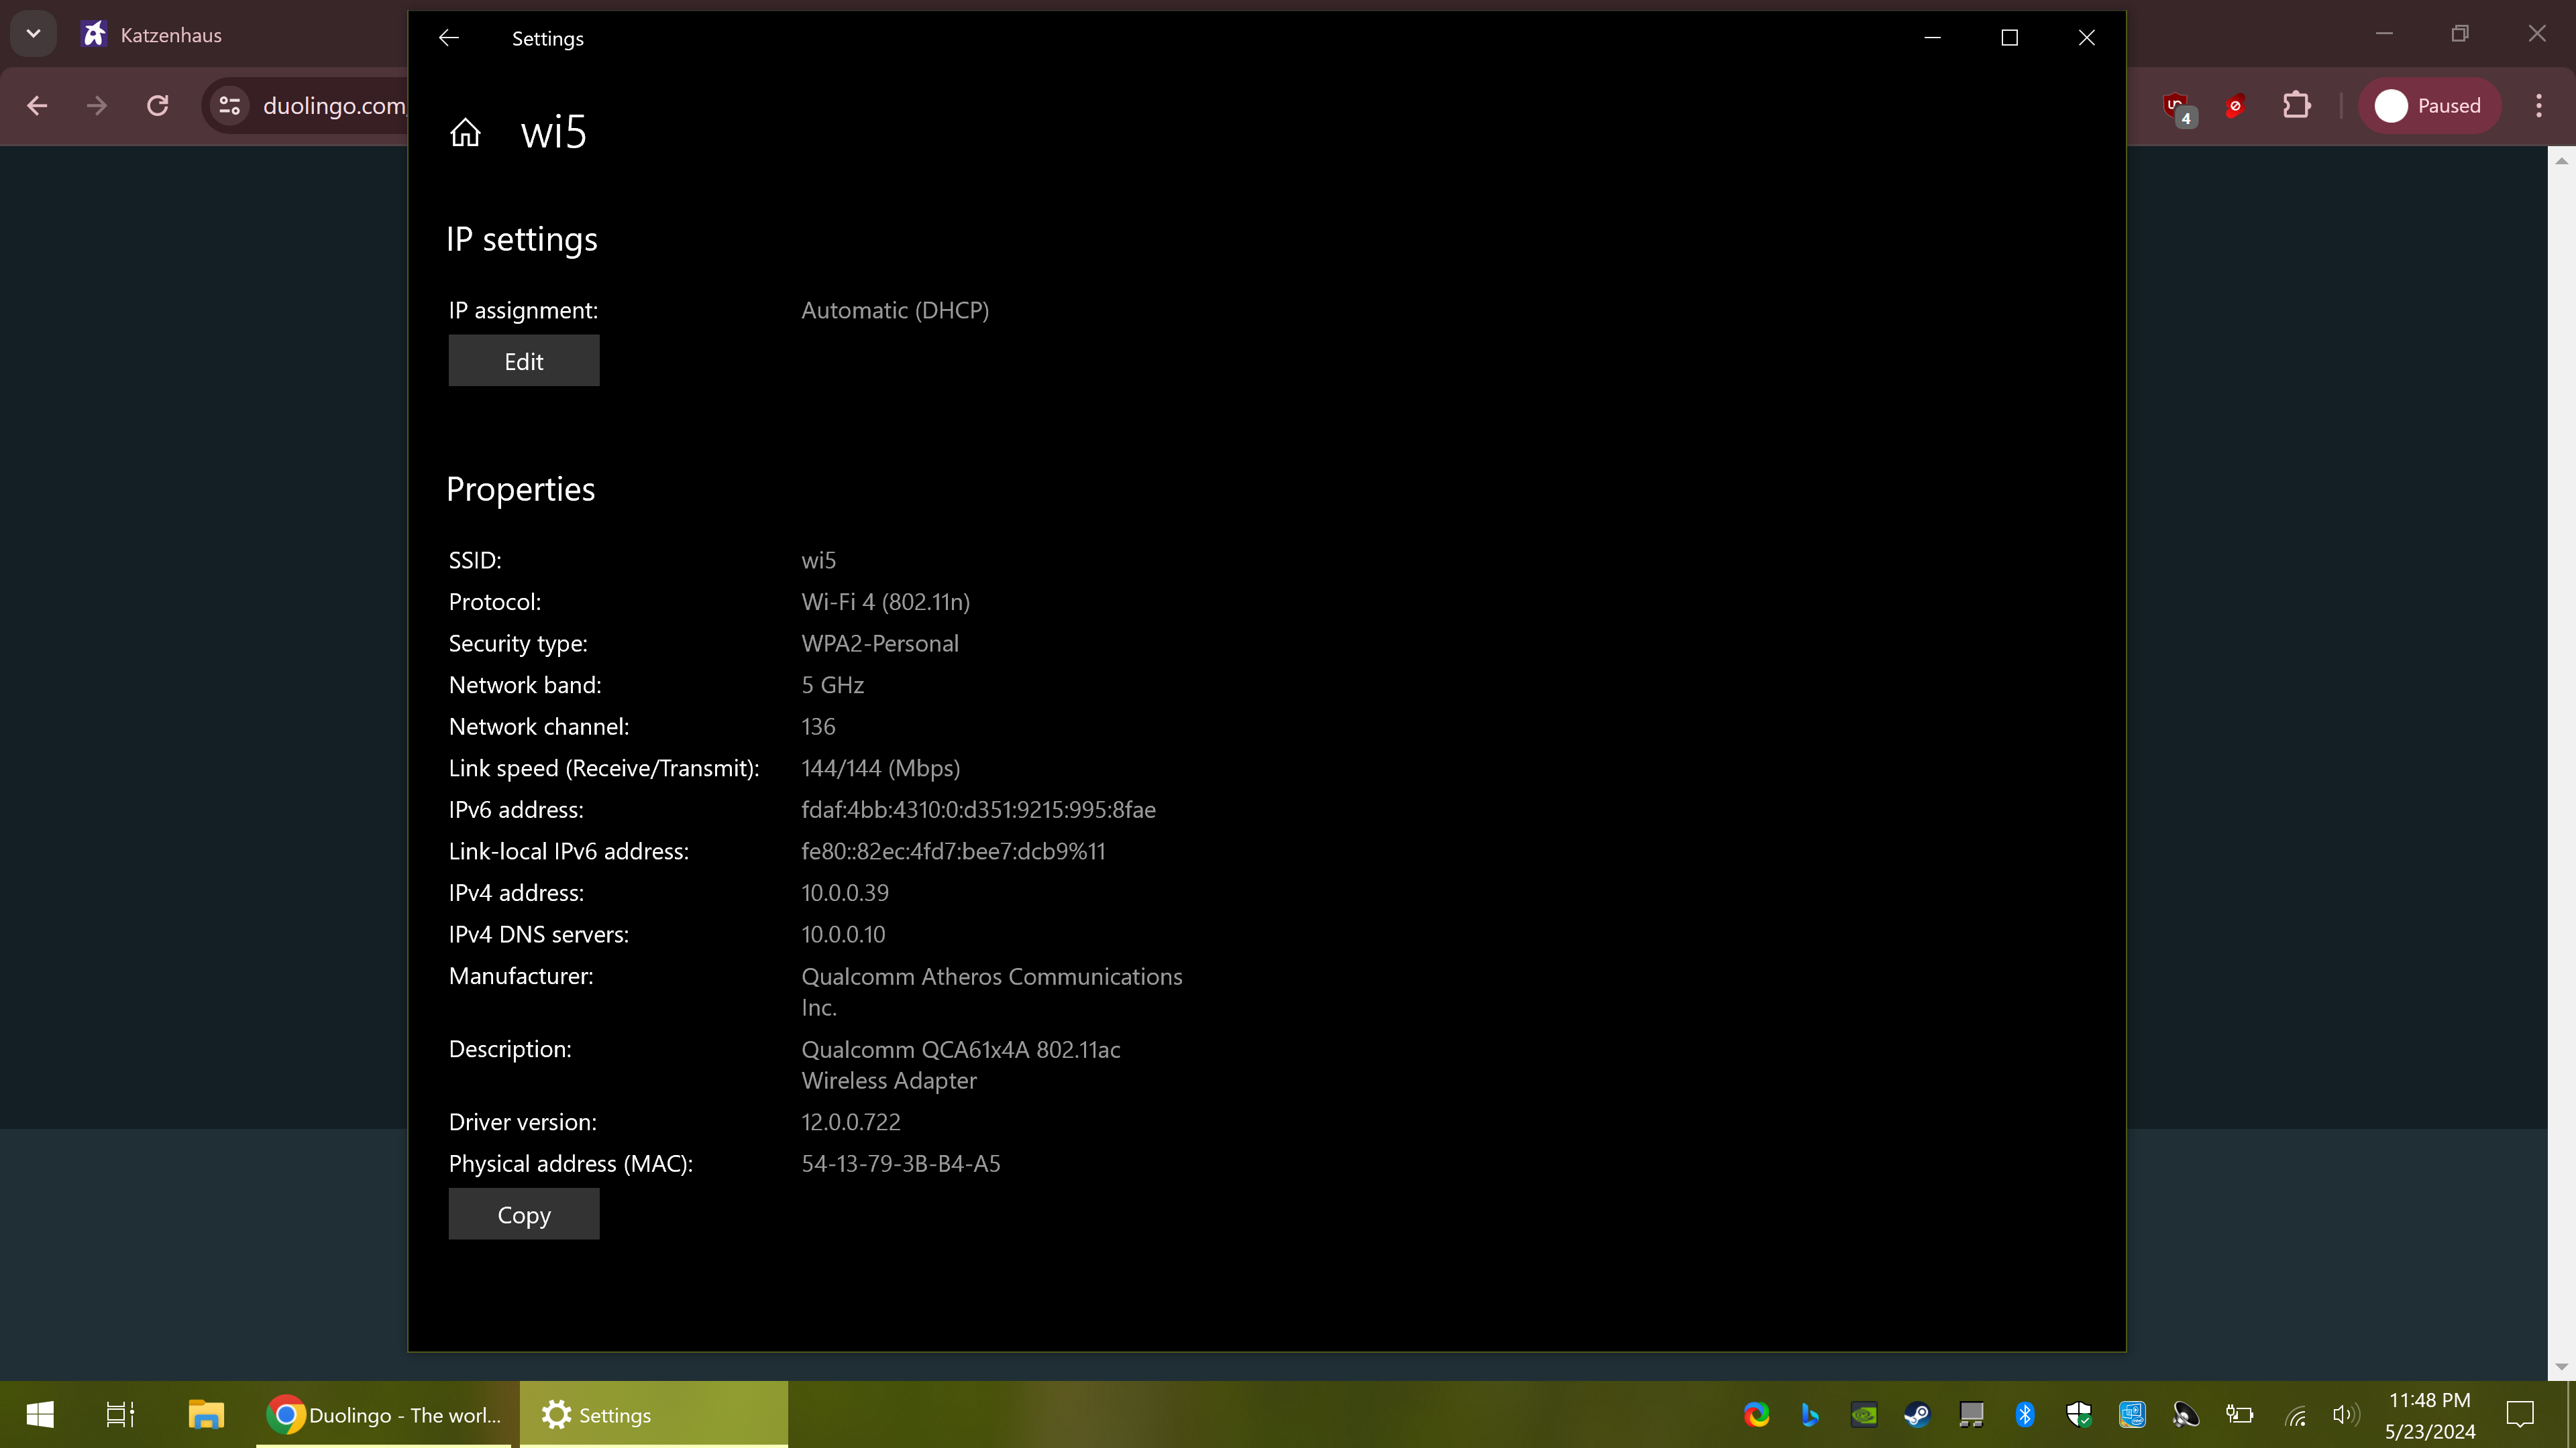
Task: Select the Katzenhaus browser tab
Action: pyautogui.click(x=170, y=35)
